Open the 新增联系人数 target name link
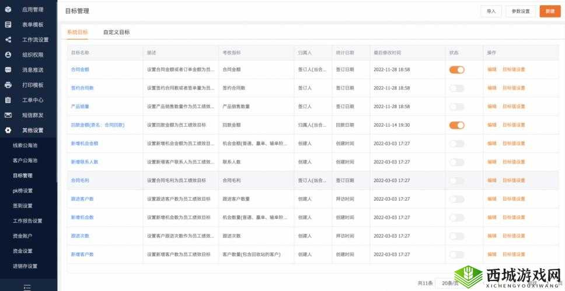565x291 pixels. coord(85,162)
